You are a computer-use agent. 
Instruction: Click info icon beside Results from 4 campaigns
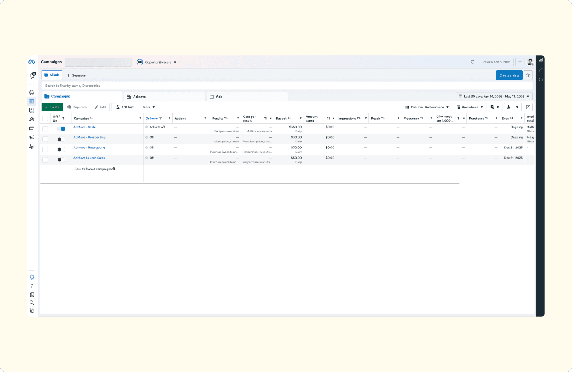[x=114, y=169]
